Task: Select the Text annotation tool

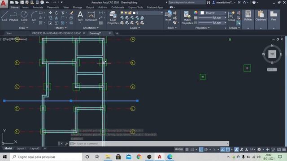Action: pyautogui.click(x=80, y=16)
